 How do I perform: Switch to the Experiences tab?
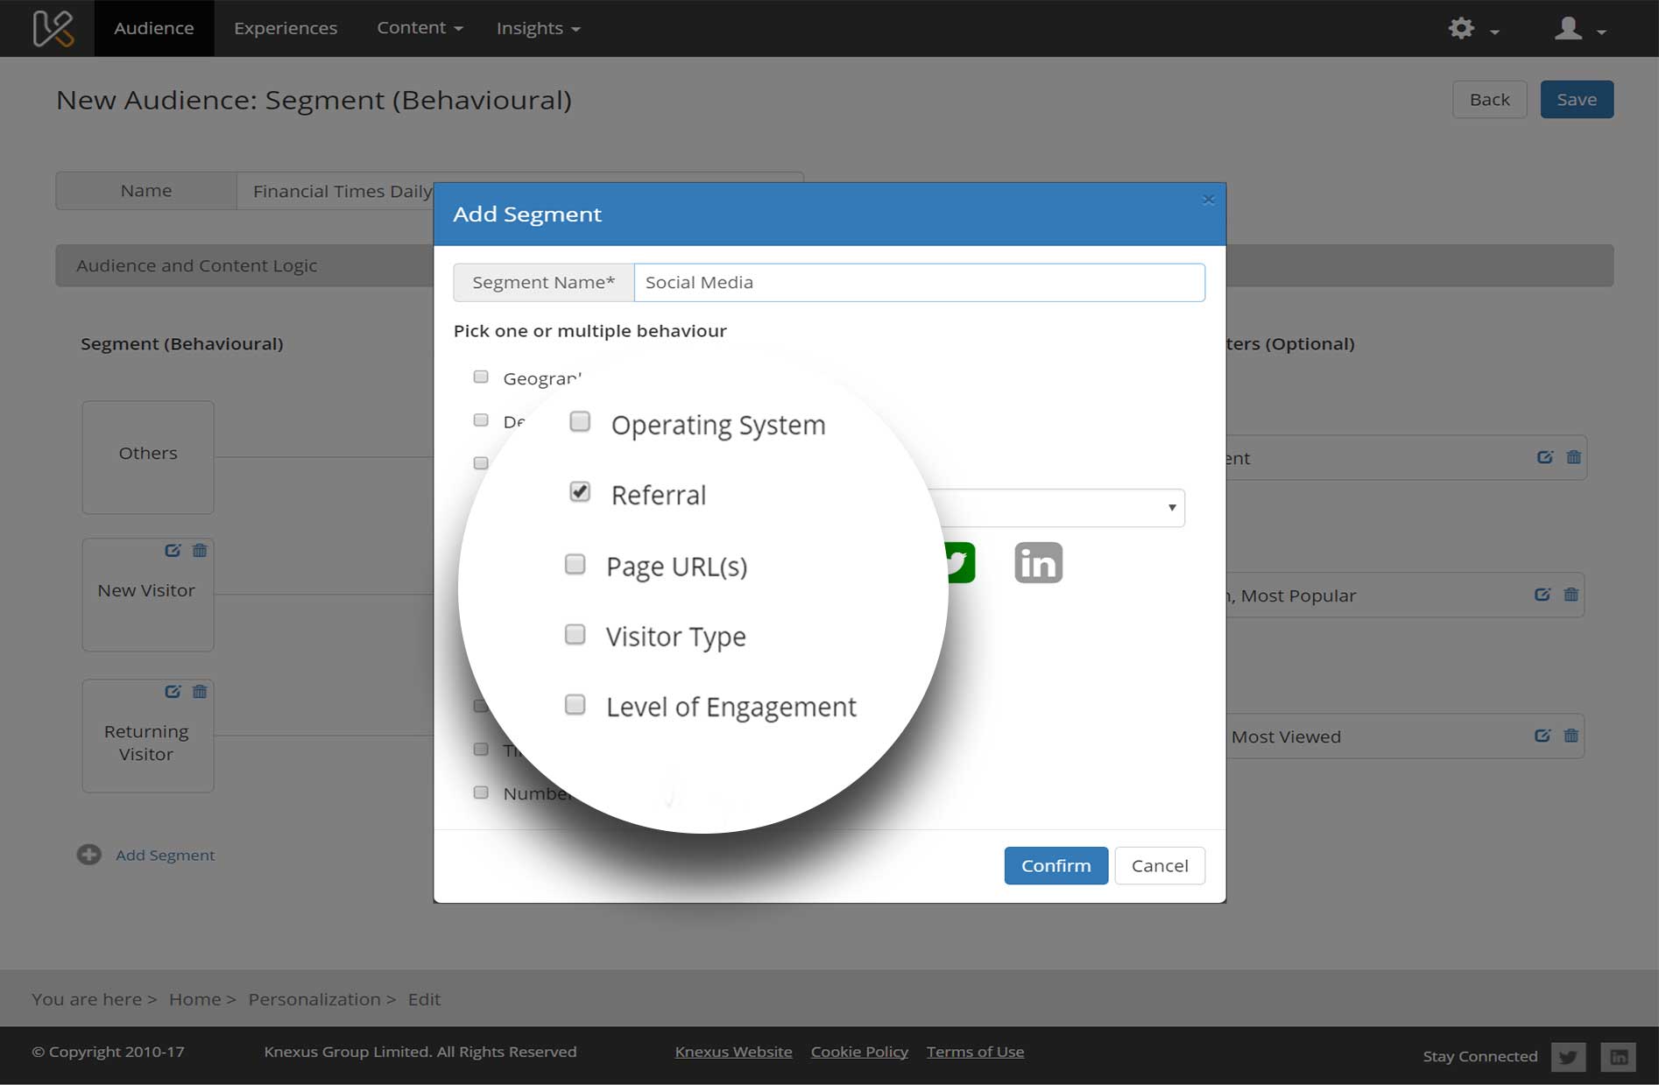tap(286, 29)
